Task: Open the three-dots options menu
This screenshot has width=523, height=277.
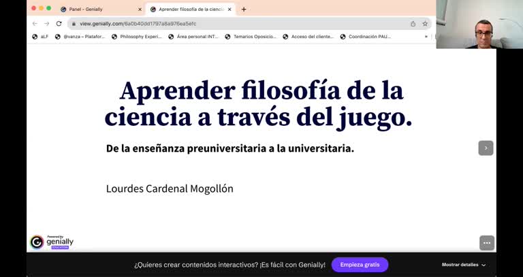Action: pyautogui.click(x=487, y=243)
